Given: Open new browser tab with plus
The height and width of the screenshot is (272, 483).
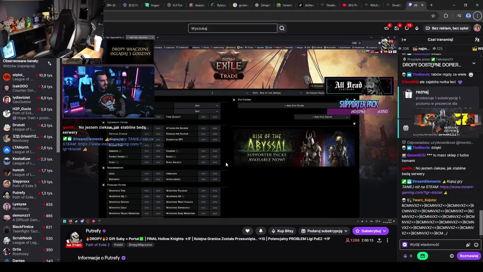Looking at the screenshot, I should point(431,5).
